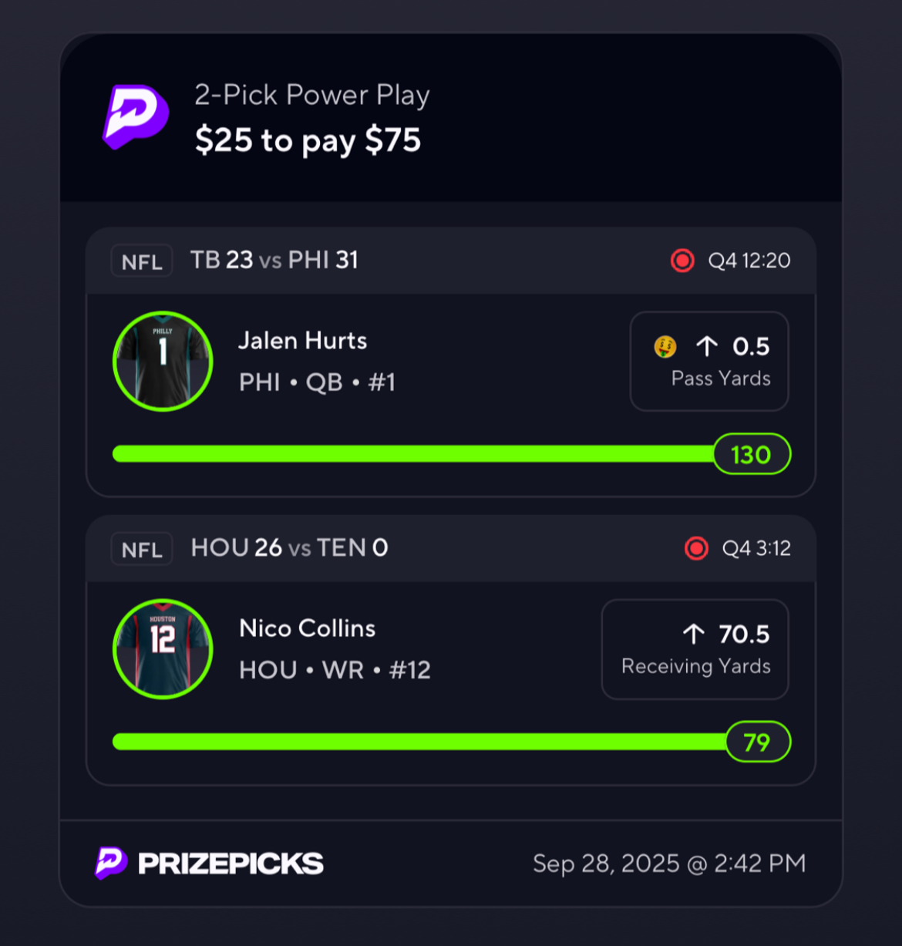Click the purple PrizePicks logo in header

click(x=136, y=116)
